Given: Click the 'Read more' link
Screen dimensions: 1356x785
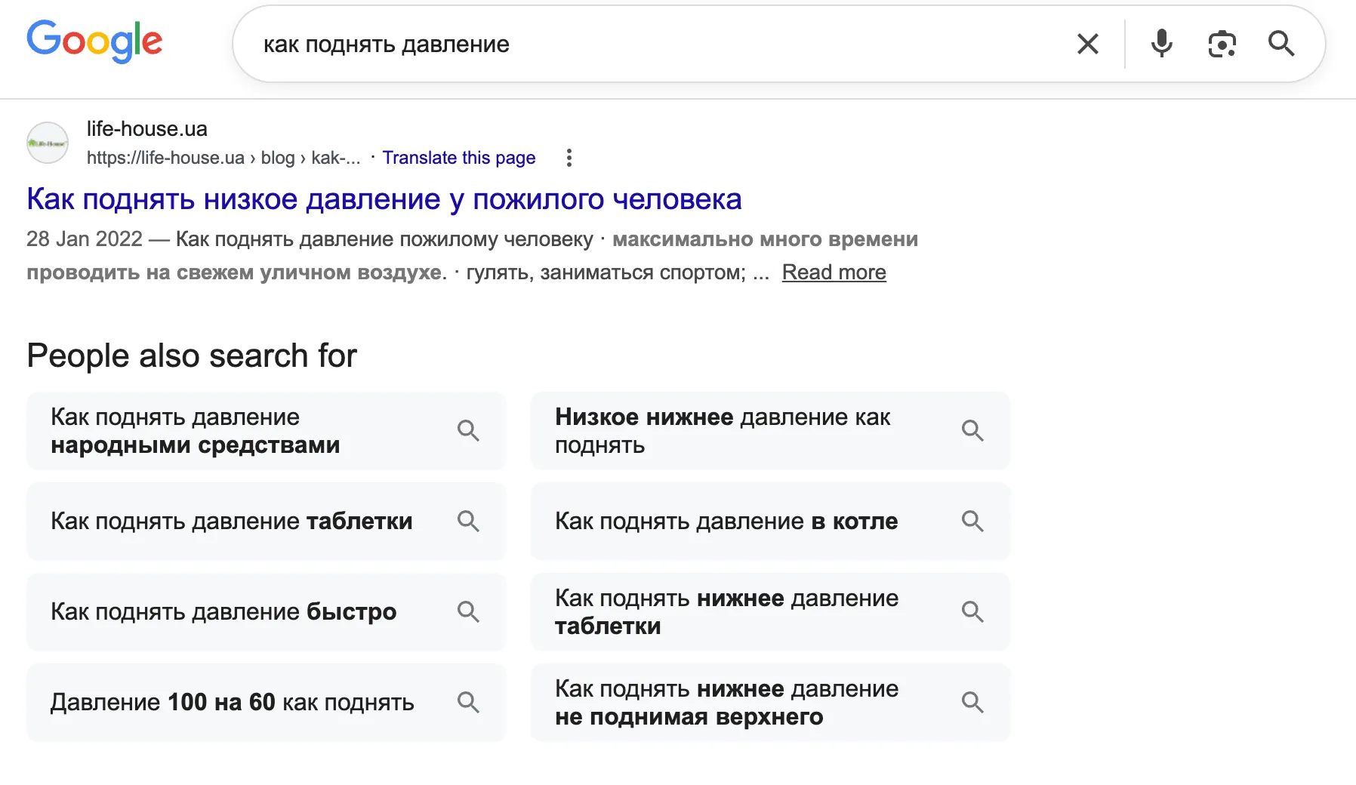Looking at the screenshot, I should coord(834,272).
